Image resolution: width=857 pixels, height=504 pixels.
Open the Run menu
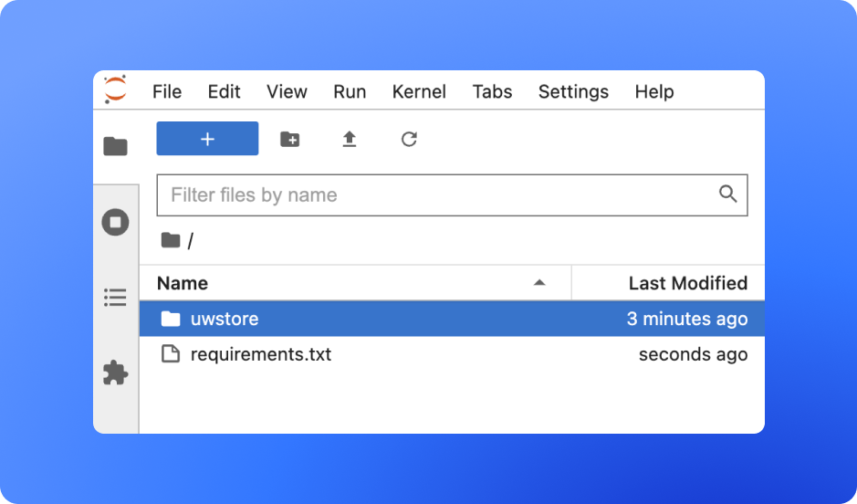pyautogui.click(x=350, y=92)
